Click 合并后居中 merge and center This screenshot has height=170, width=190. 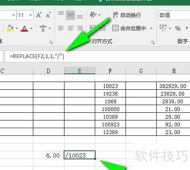129,28
